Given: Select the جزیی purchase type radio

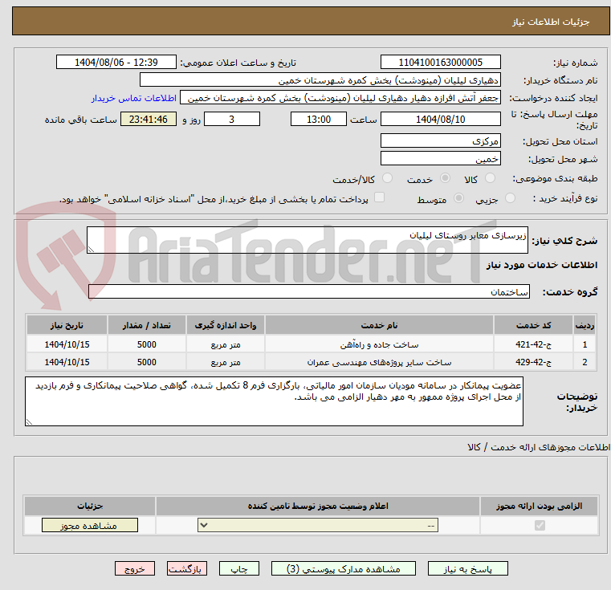Looking at the screenshot, I should pyautogui.click(x=510, y=198).
